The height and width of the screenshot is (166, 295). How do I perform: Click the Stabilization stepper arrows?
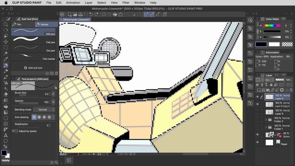click(x=50, y=125)
